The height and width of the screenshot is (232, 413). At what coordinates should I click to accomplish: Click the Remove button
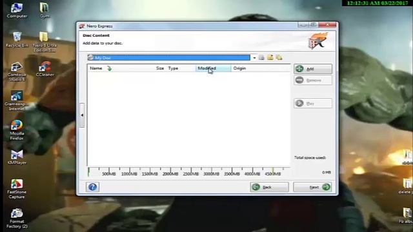pyautogui.click(x=313, y=80)
